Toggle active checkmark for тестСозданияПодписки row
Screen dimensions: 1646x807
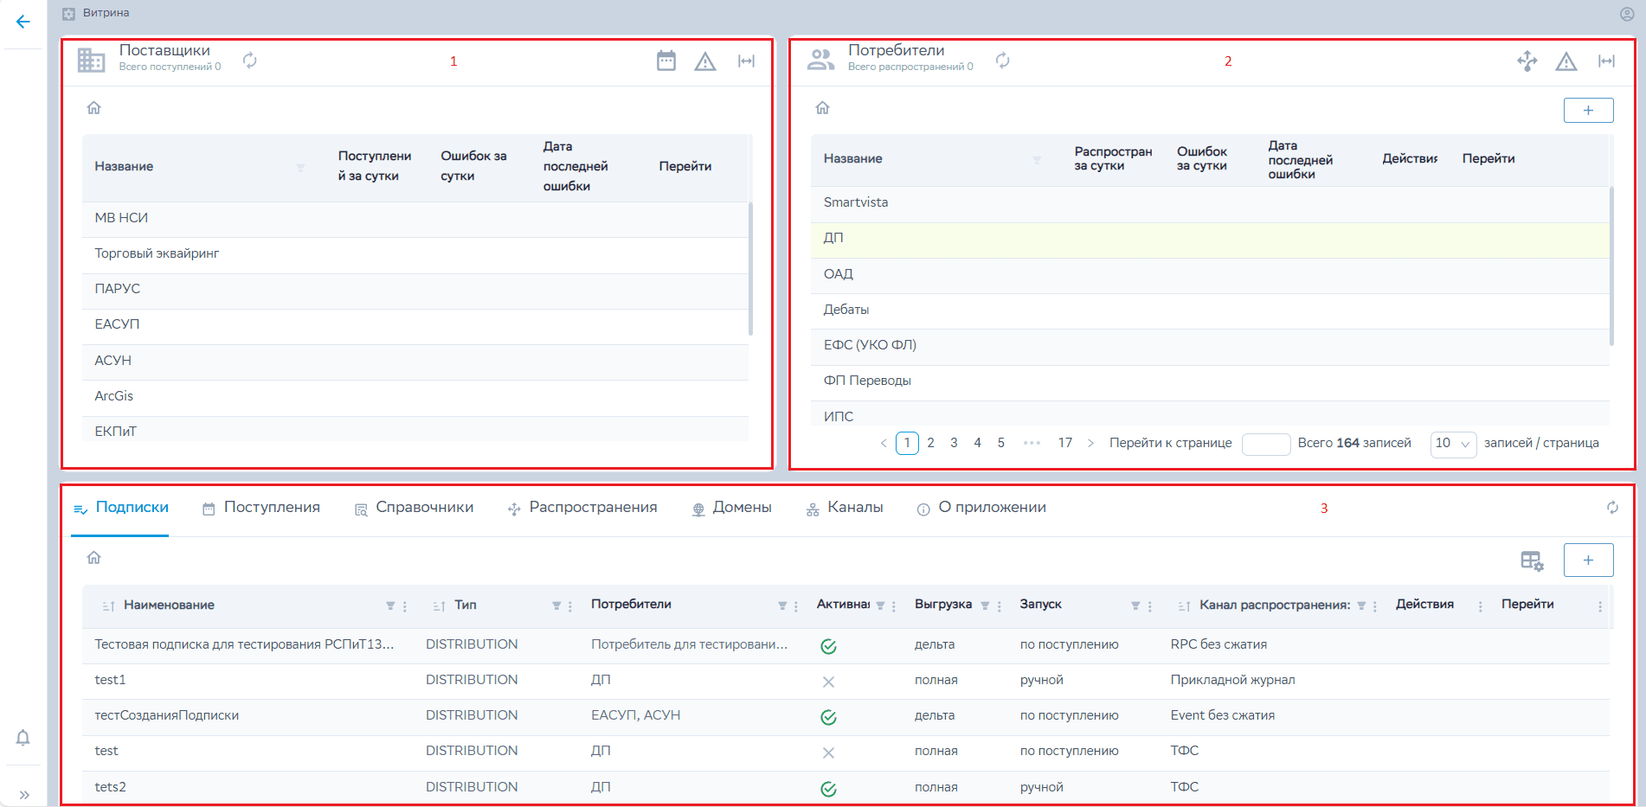coord(828,717)
